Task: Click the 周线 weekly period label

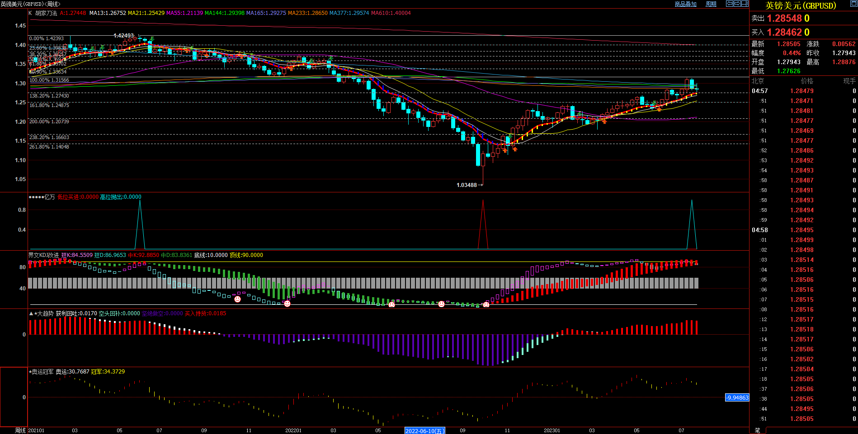Action: [x=20, y=430]
